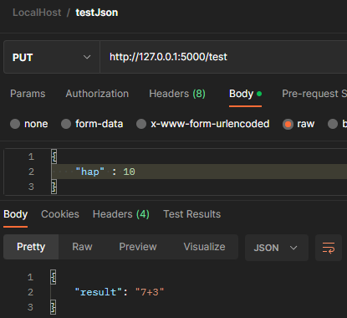Open the response Body tab
Viewport: 347px width, 318px height.
click(15, 214)
